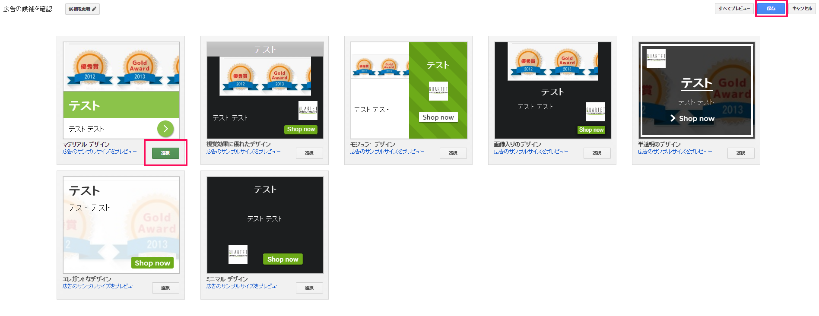The width and height of the screenshot is (819, 316).
Task: Open sample size preview link for modular design
Action: pyautogui.click(x=387, y=152)
